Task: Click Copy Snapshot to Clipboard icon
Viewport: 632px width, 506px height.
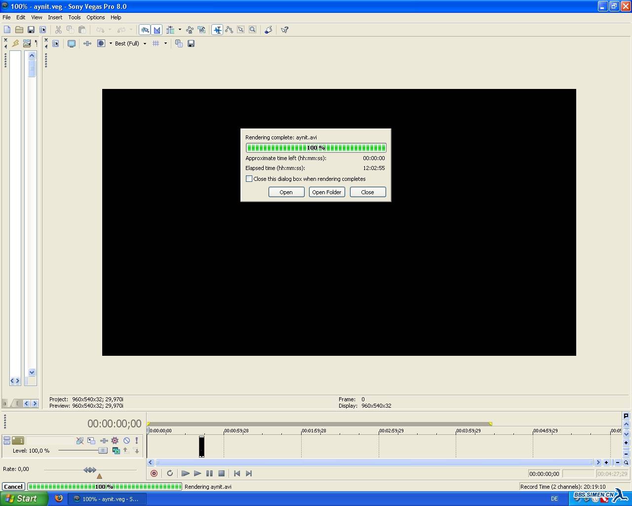Action: 179,43
